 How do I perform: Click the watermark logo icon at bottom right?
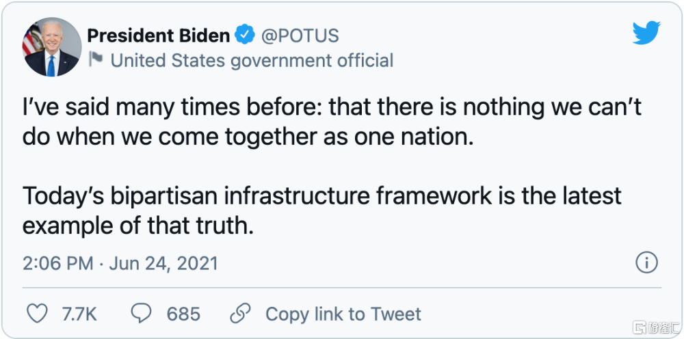[x=640, y=327]
